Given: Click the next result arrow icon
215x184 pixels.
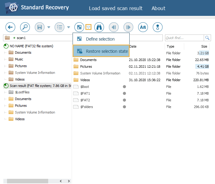Looking at the screenshot, I should click(x=128, y=27).
